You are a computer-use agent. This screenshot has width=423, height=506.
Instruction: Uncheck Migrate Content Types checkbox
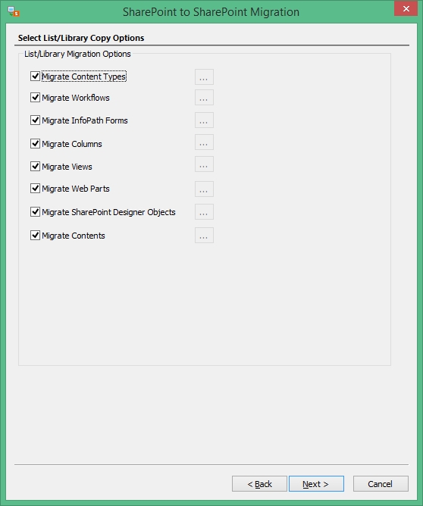coord(35,77)
